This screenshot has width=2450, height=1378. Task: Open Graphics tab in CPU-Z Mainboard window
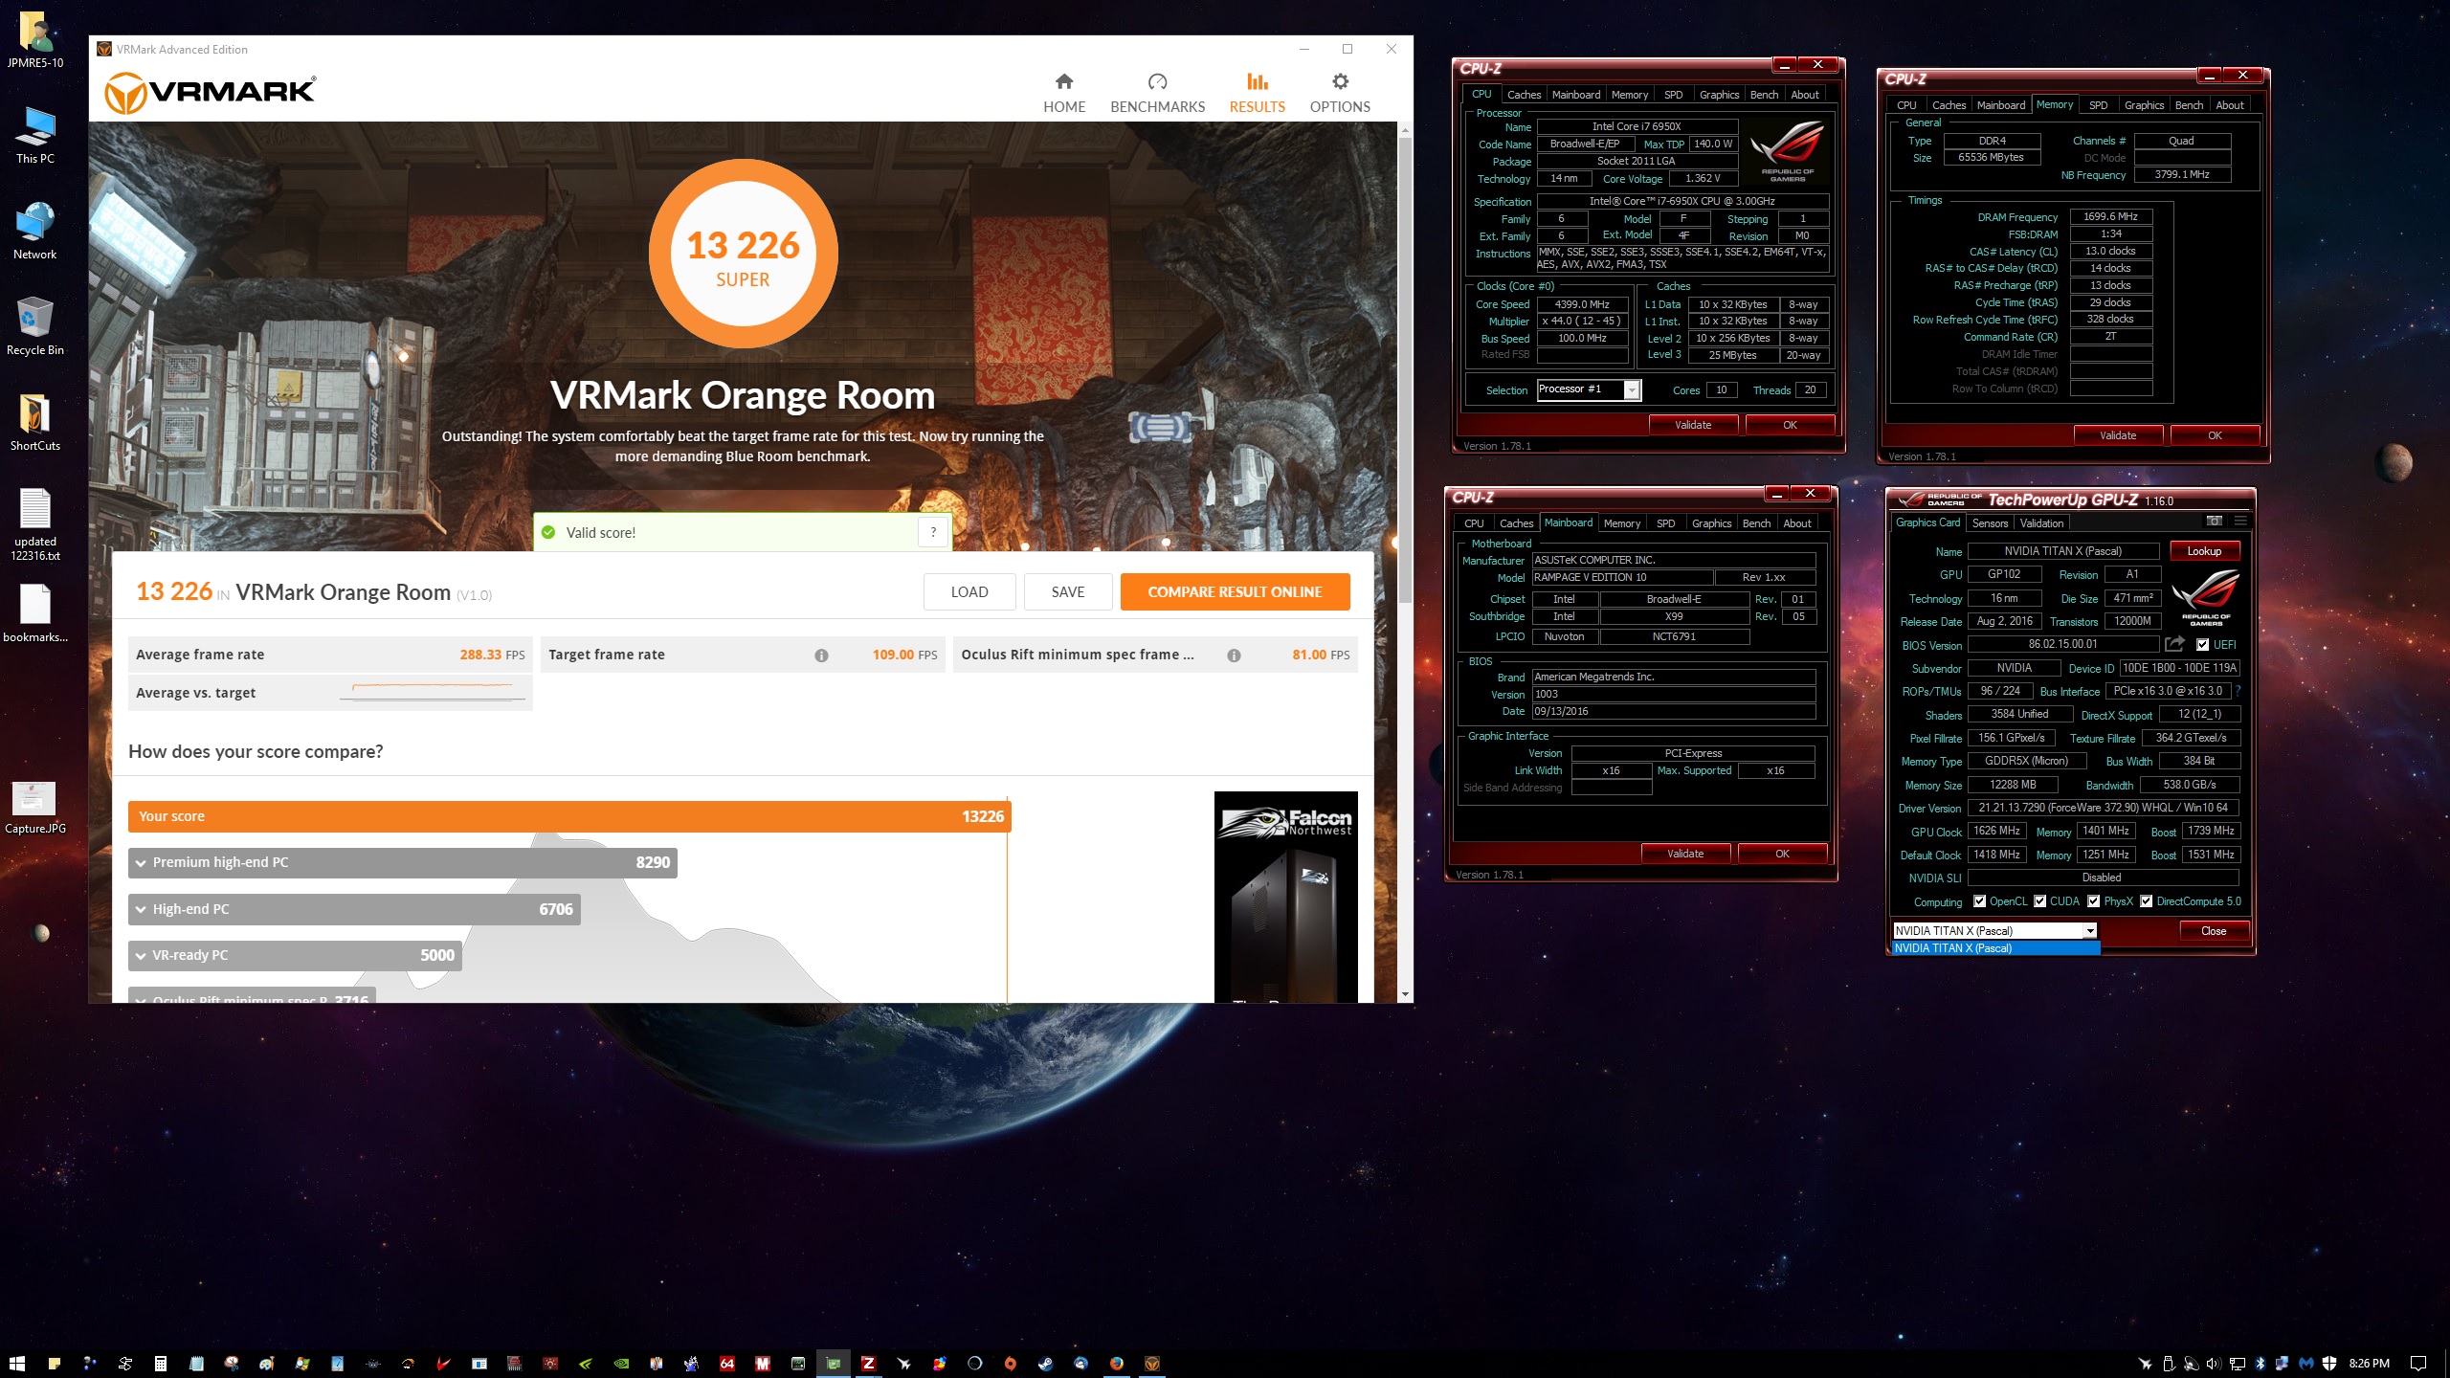[x=1711, y=523]
